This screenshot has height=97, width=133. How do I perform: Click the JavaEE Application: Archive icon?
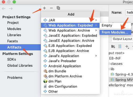click(x=45, y=40)
